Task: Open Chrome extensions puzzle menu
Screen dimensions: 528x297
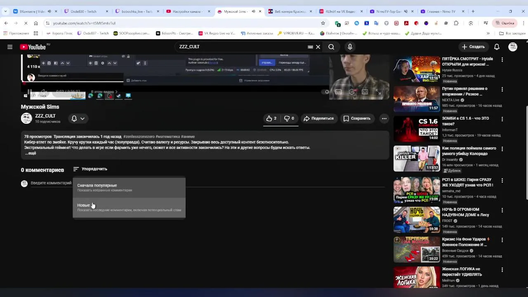Action: coord(456,23)
